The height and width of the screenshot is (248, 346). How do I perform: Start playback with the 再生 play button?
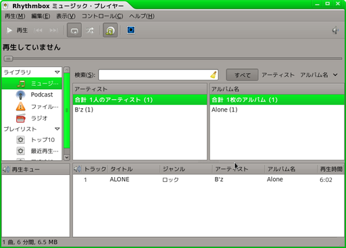tap(17, 30)
